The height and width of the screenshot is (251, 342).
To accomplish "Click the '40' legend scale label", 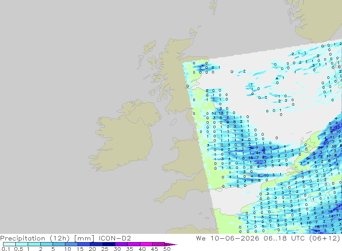I will [x=142, y=249].
